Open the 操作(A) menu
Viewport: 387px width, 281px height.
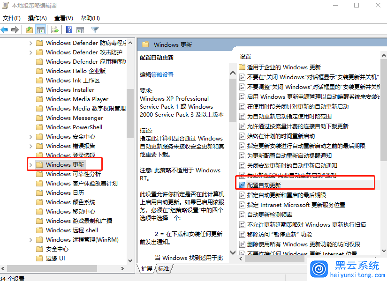37,18
